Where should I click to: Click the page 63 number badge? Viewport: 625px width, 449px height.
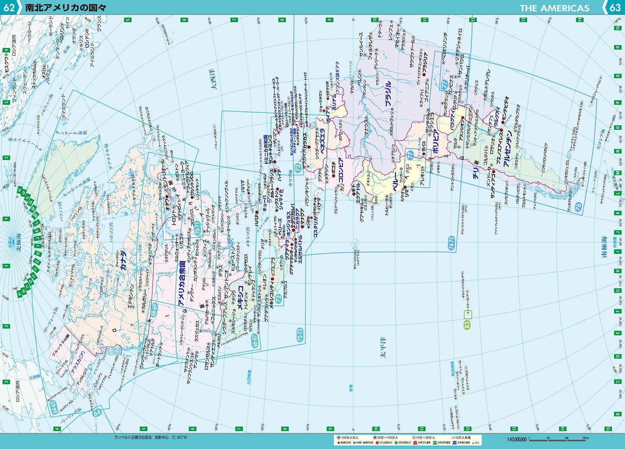(615, 7)
